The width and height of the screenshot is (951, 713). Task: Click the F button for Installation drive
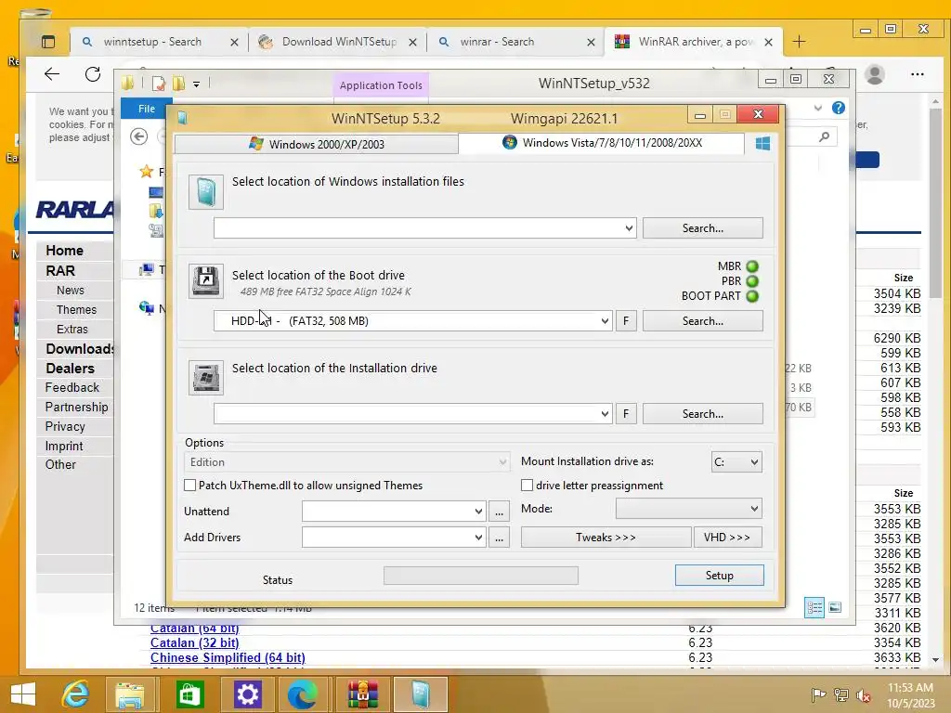pos(626,413)
